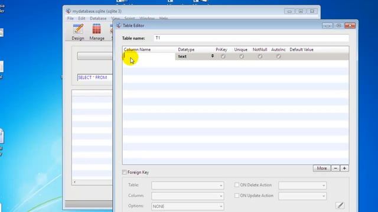Click the pencil edit icon below action dropdowns

340,206
